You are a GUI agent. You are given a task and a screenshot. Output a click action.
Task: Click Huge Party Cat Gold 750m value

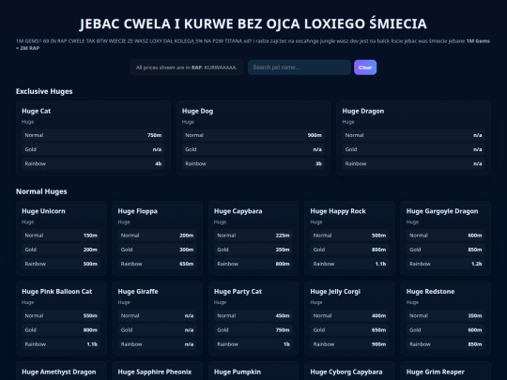coord(283,330)
